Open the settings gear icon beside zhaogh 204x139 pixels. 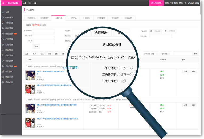point(185,3)
